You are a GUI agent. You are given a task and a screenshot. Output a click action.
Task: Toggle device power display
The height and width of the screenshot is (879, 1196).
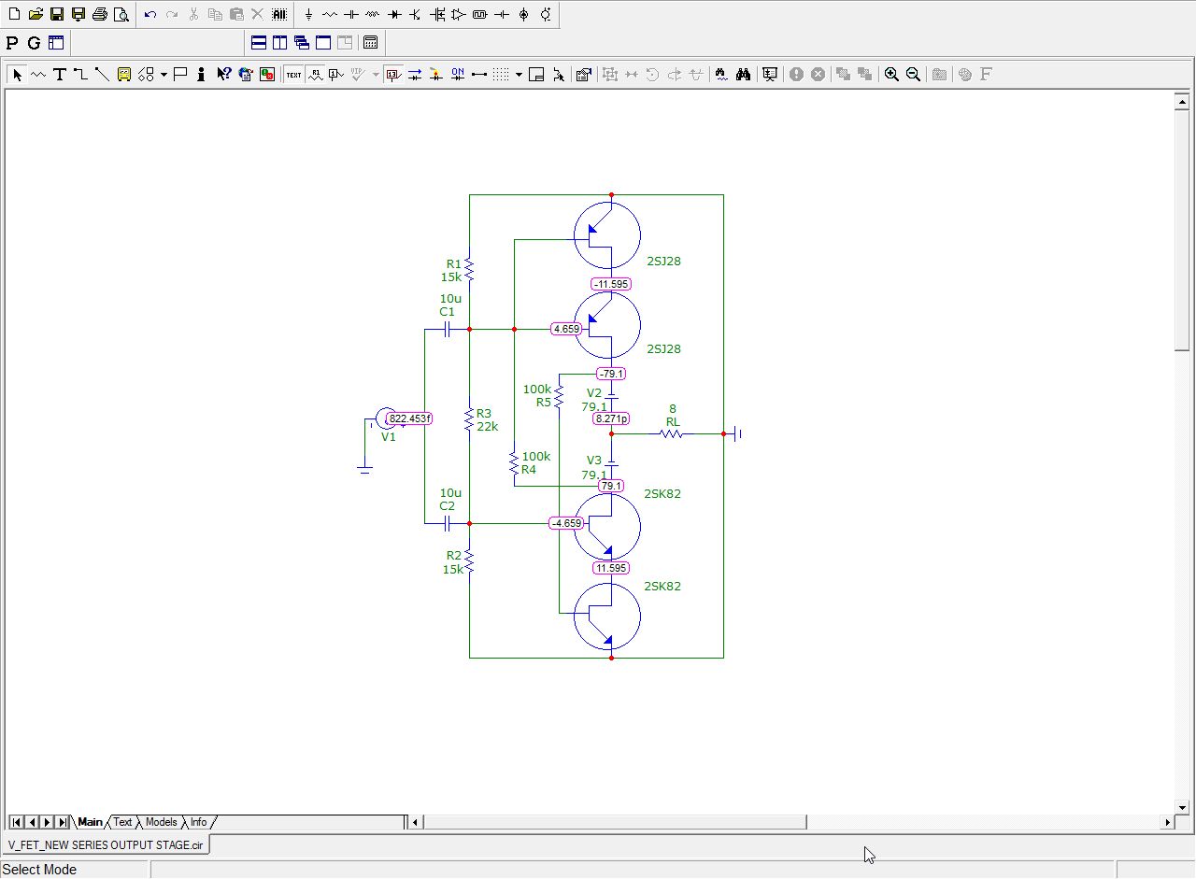pos(436,75)
